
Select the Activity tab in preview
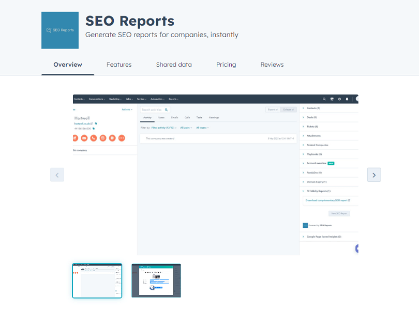(147, 118)
